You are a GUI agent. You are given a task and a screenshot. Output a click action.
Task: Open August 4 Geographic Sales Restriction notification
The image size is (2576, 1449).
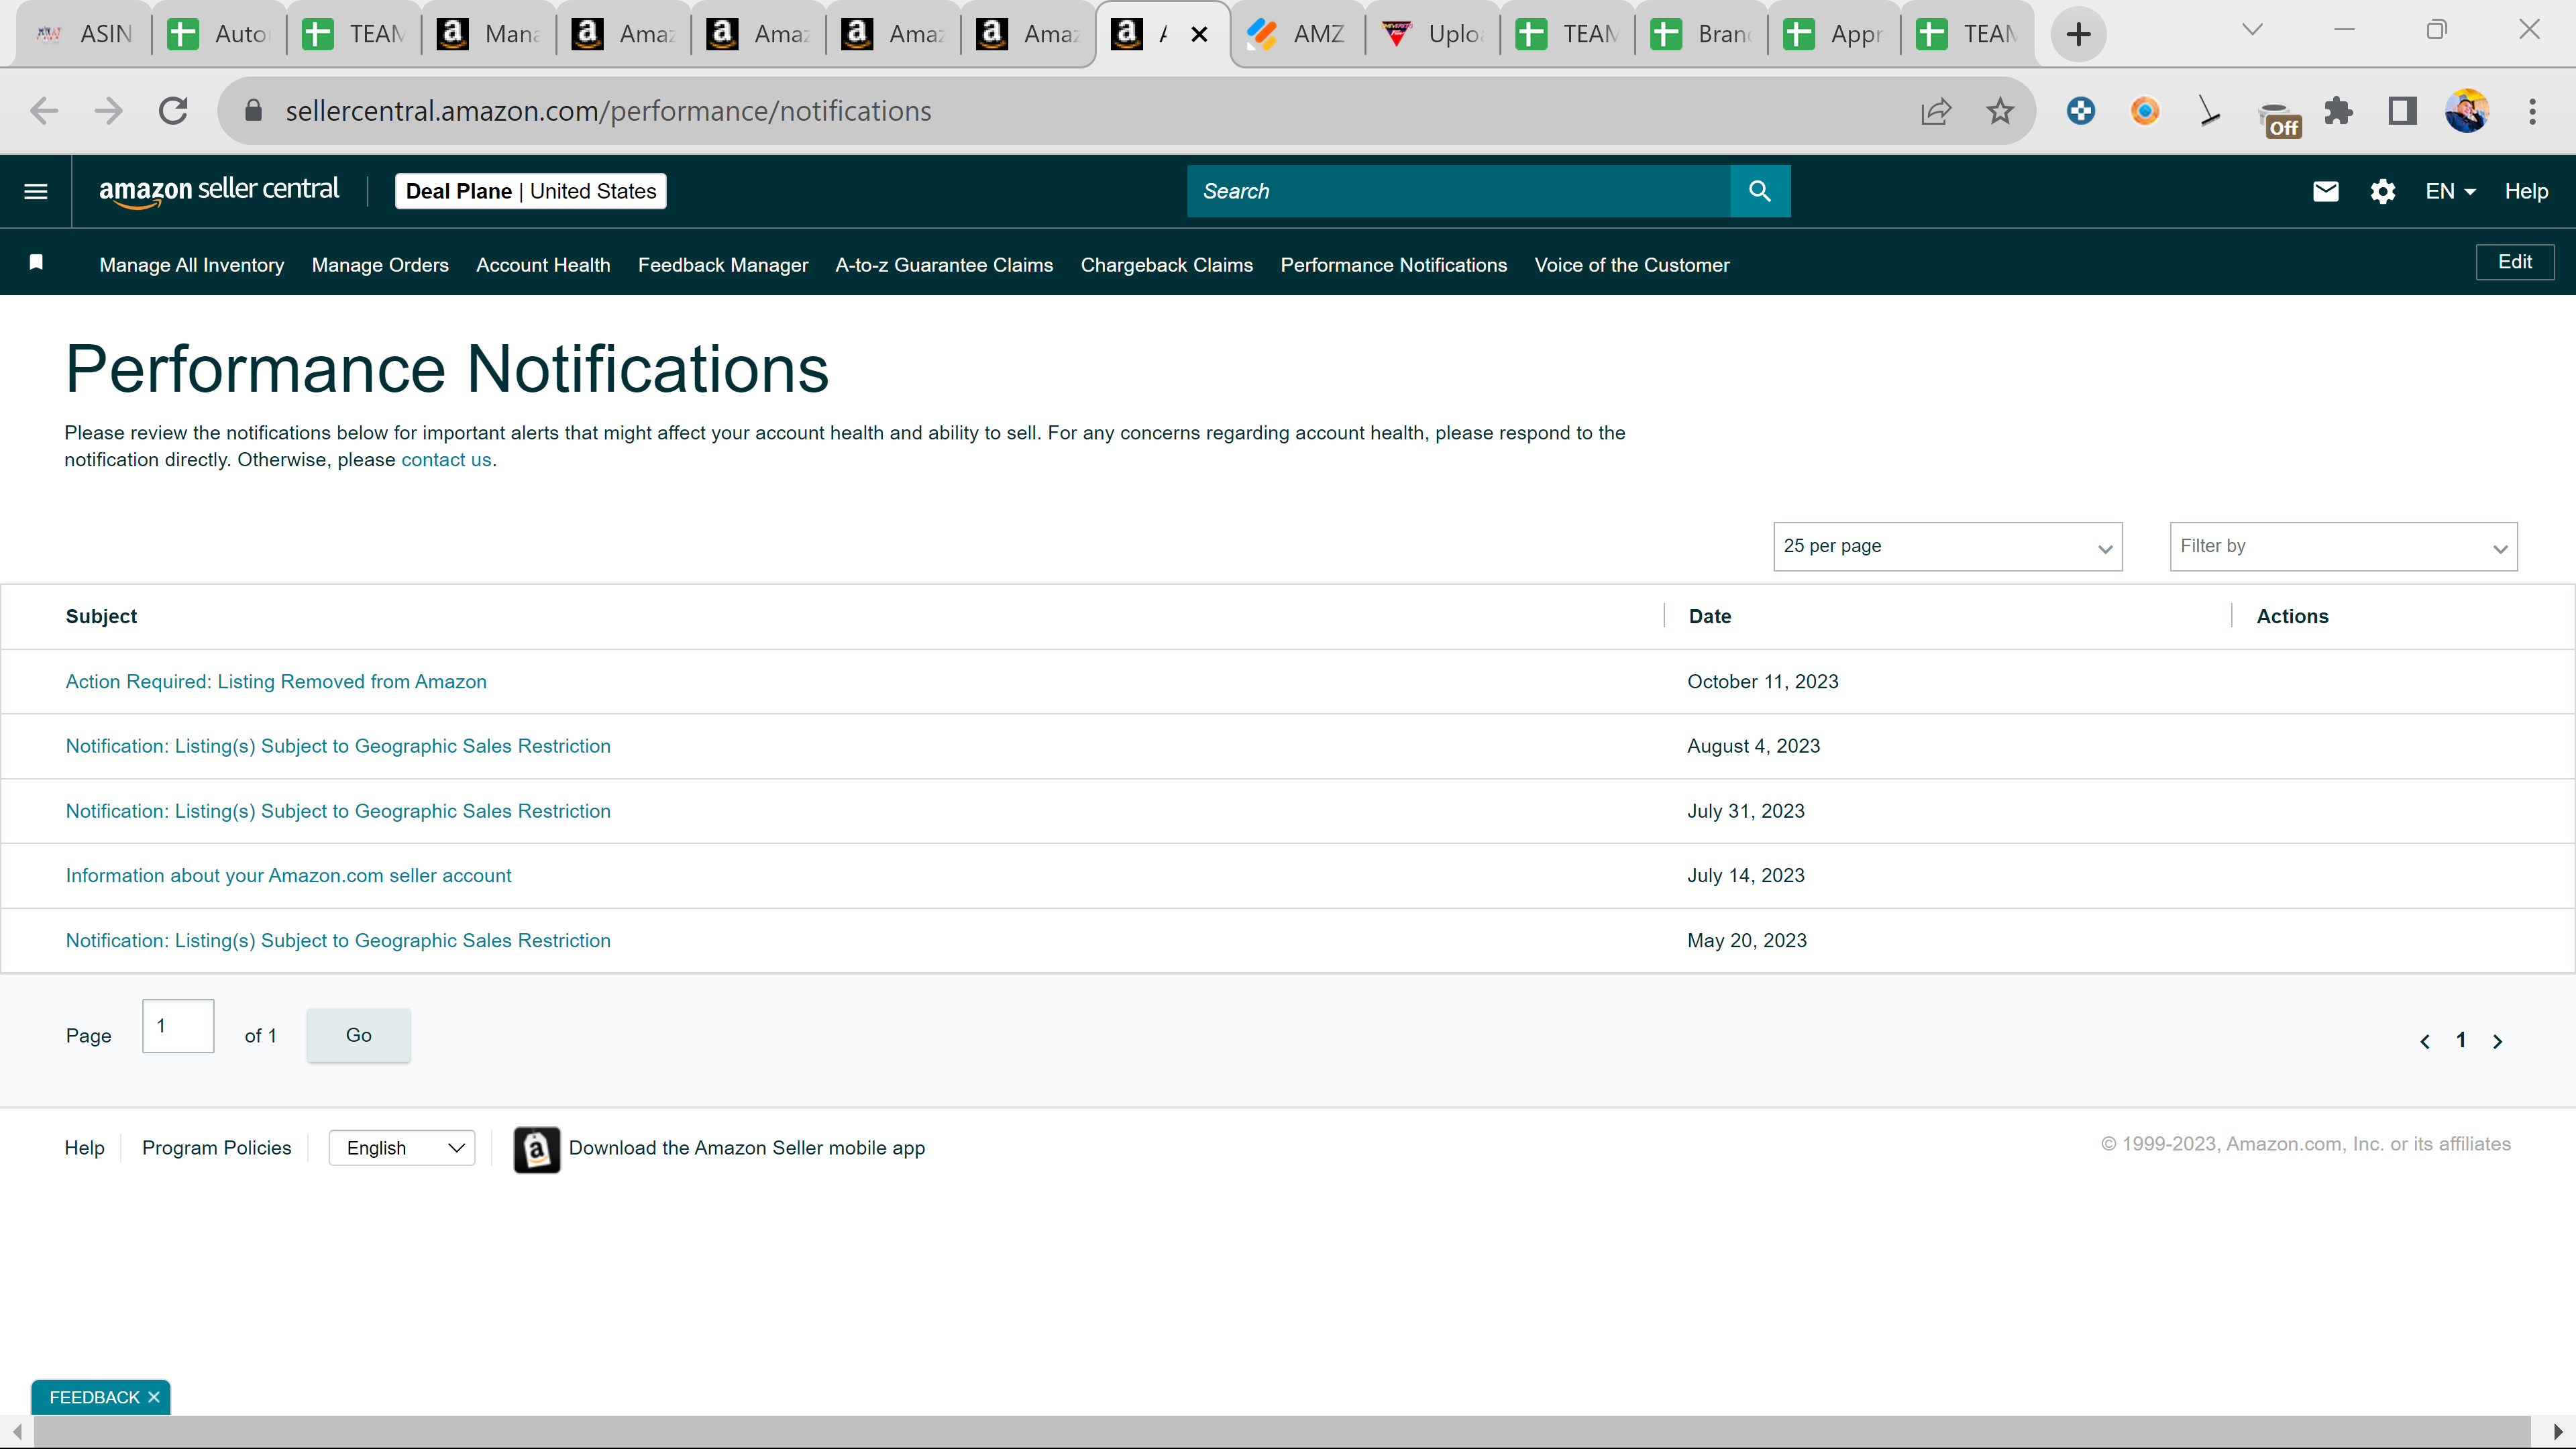coord(338,746)
